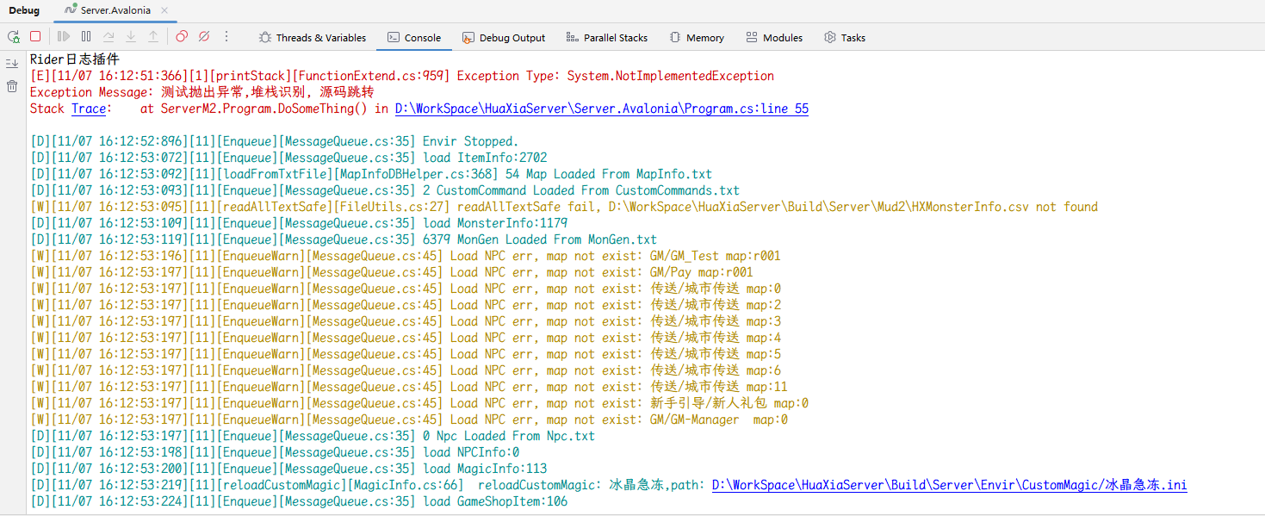Viewport: 1265px width, 516px height.
Task: Select the Server.Avalonia session tab
Action: coord(114,10)
